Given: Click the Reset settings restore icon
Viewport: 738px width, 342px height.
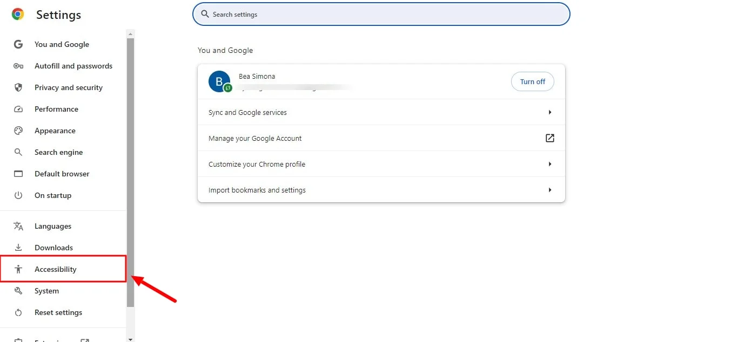Looking at the screenshot, I should coord(18,312).
